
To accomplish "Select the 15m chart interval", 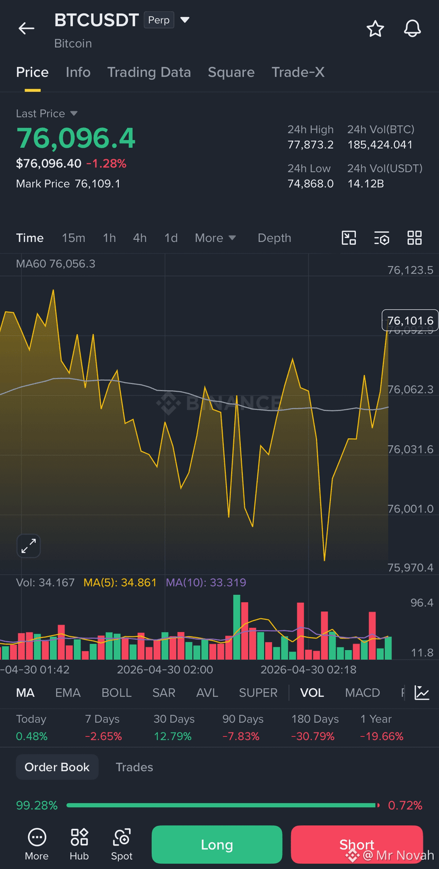I will pos(74,238).
